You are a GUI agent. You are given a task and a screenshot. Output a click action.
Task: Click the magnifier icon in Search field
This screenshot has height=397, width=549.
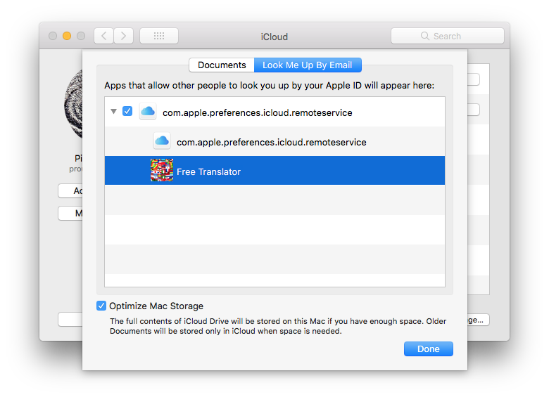click(x=424, y=36)
